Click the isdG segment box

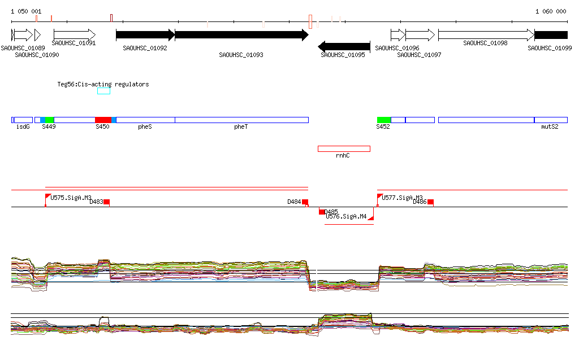click(x=23, y=120)
